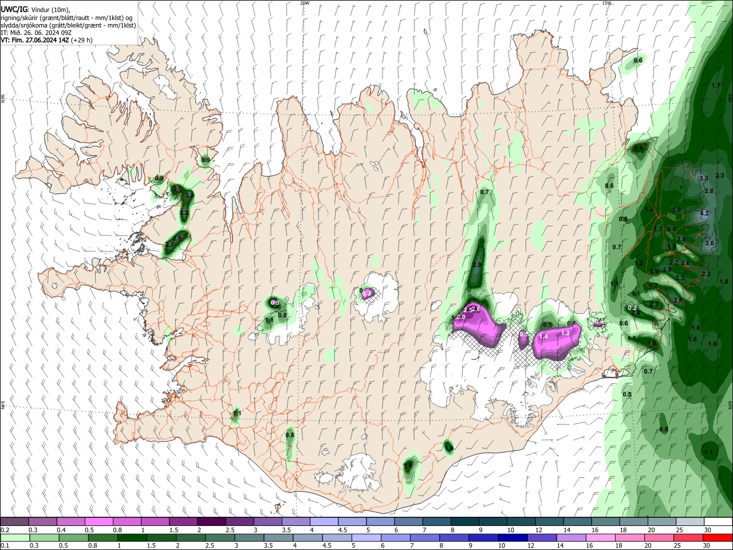Click the 'slydda/snjókoma' legend description line
The height and width of the screenshot is (550, 733).
click(68, 25)
